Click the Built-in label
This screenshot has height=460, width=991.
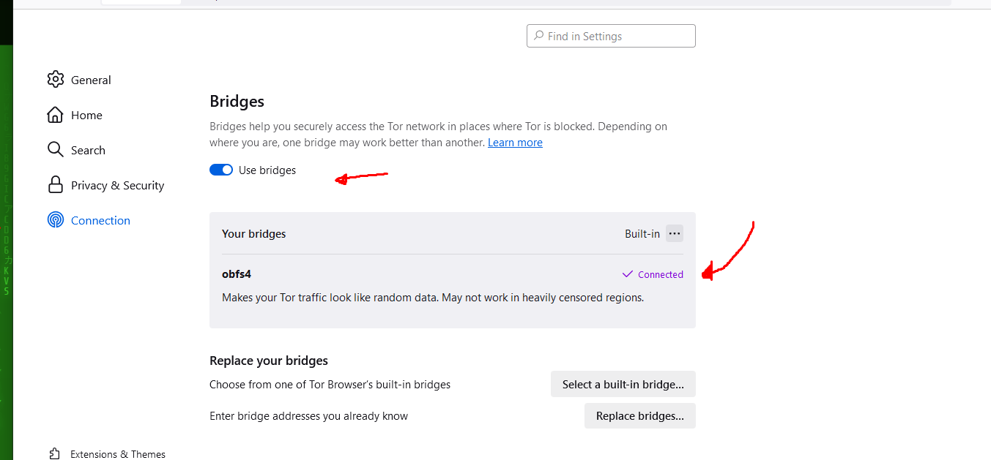coord(642,234)
